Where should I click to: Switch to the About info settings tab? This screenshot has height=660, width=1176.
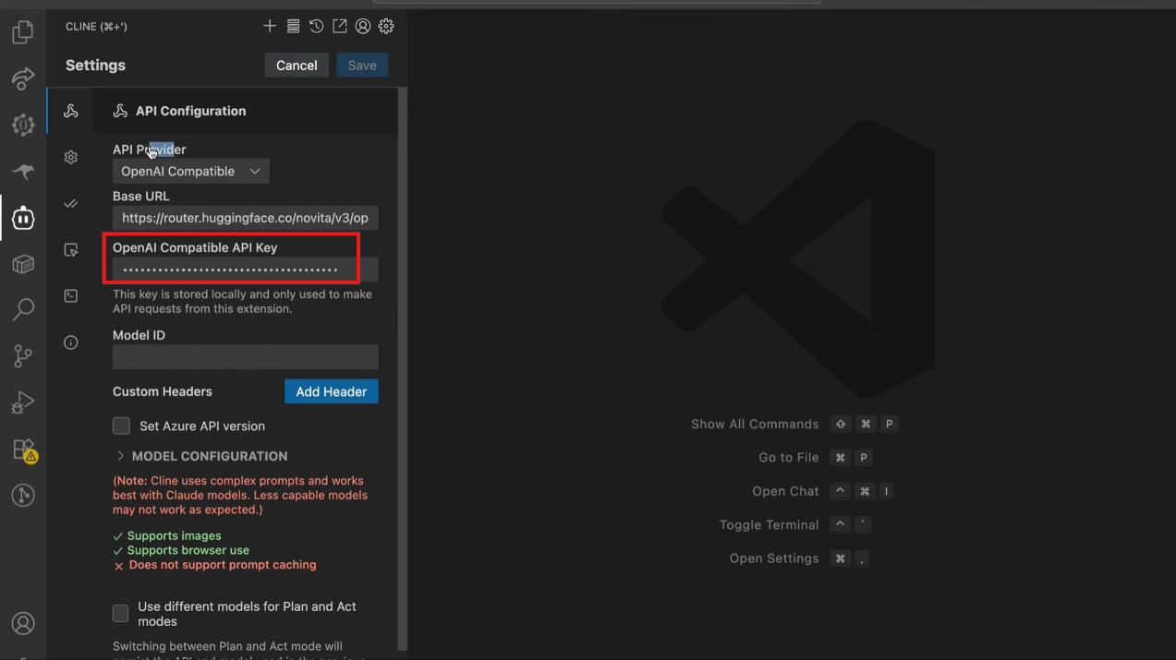click(71, 342)
